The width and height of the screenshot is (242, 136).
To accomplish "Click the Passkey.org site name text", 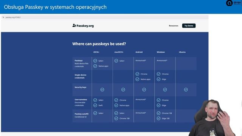I will (x=85, y=26).
